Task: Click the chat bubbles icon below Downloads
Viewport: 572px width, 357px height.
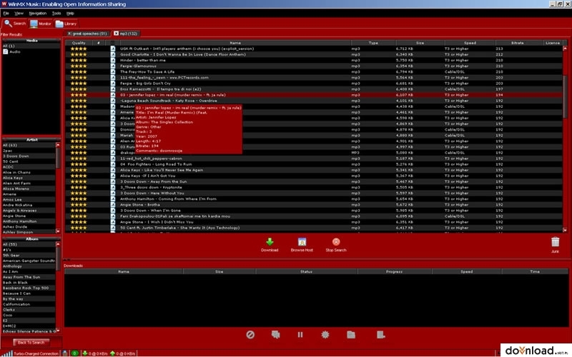Action: [x=276, y=334]
